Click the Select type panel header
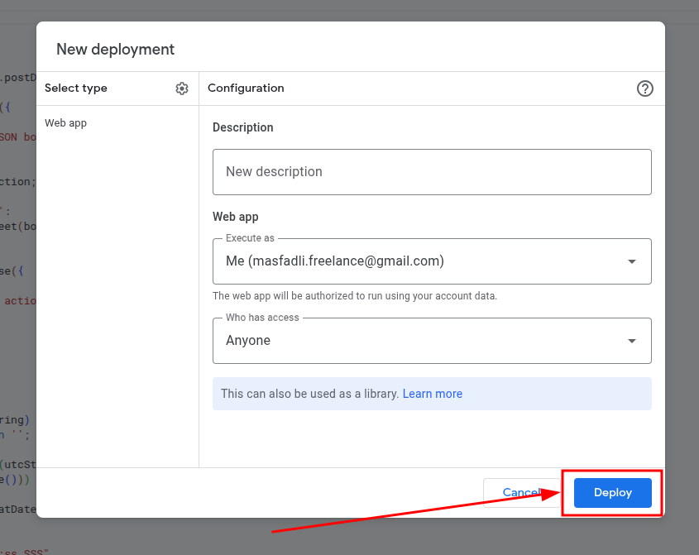699x555 pixels. tap(76, 89)
